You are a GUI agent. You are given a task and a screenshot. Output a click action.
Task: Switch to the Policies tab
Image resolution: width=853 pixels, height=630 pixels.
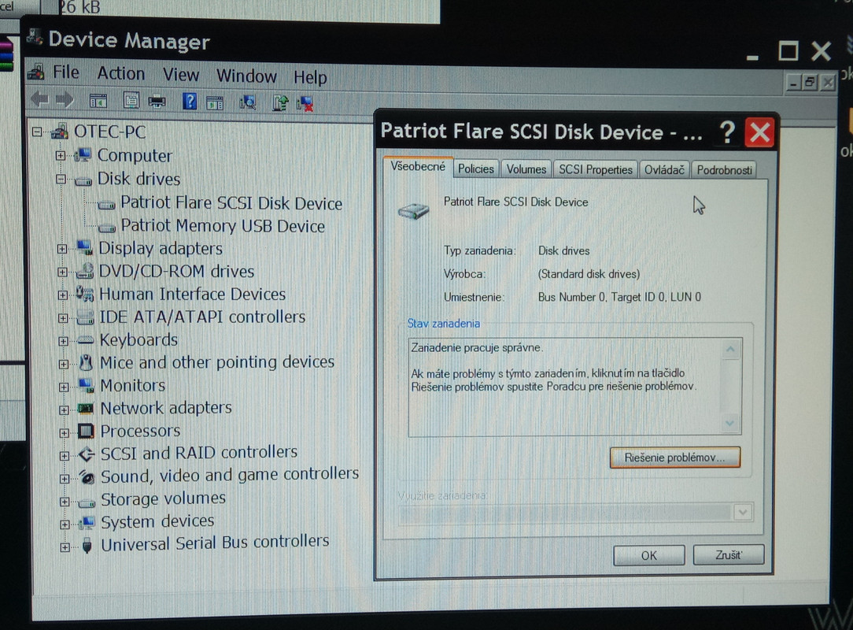point(475,169)
